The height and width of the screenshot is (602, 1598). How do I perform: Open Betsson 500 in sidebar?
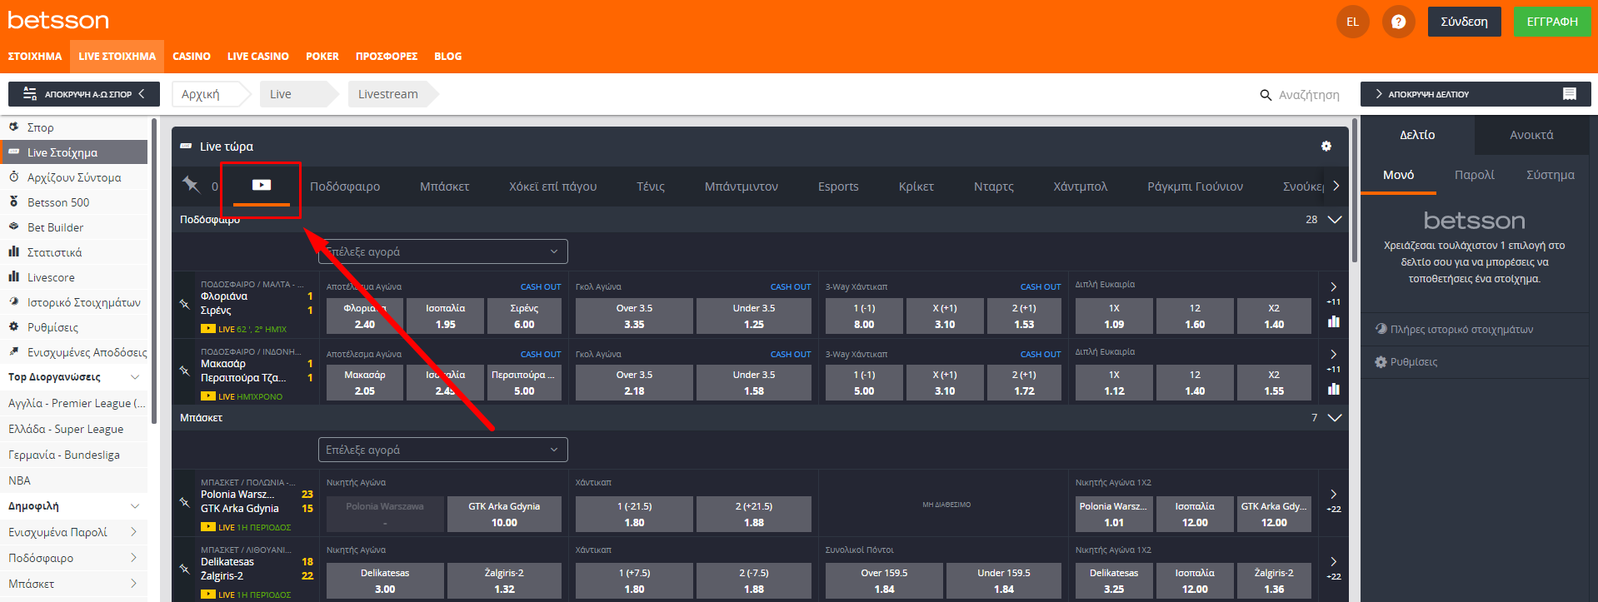75,202
